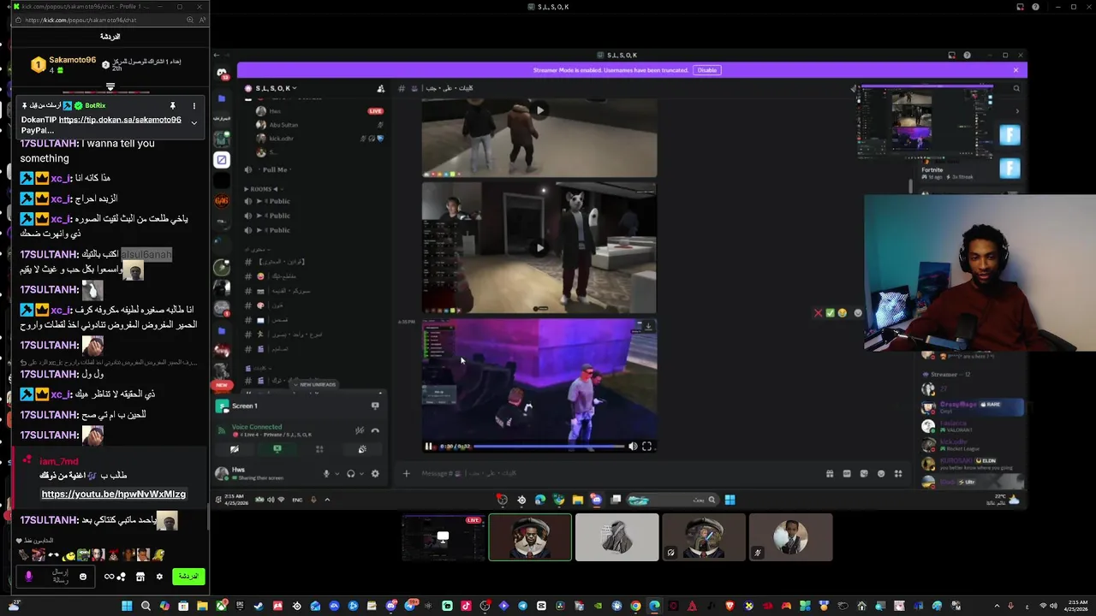Add attachment with the plus button

[x=407, y=473]
